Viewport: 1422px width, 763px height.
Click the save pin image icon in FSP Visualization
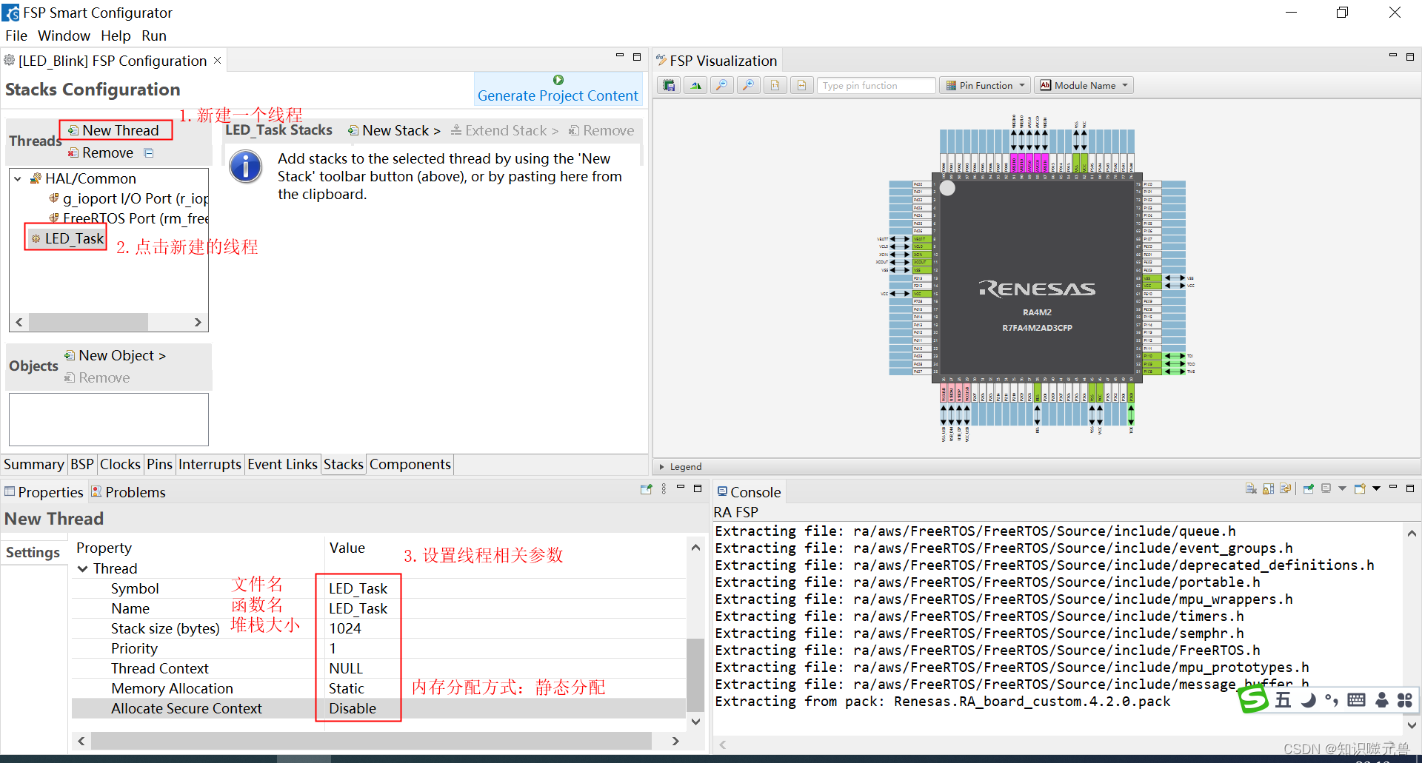click(x=669, y=86)
